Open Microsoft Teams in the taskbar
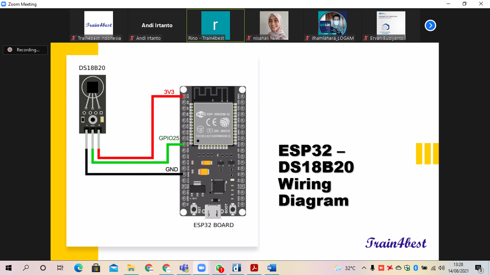490x275 pixels. point(184,268)
